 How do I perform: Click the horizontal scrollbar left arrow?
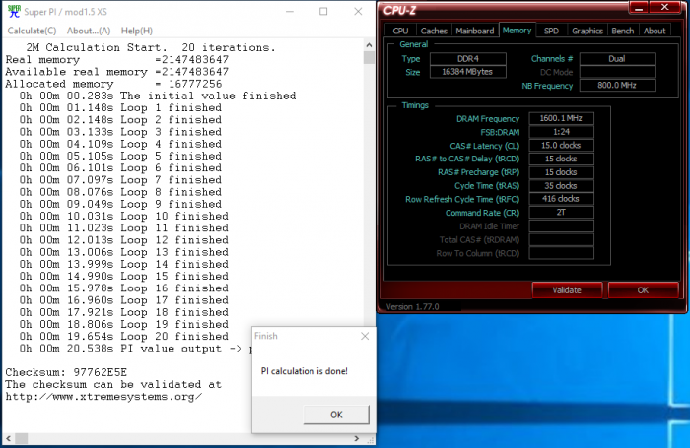(8, 439)
